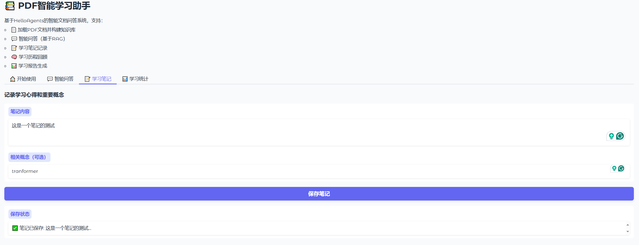Click the house icon on the 开始使用 tab
Image resolution: width=639 pixels, height=245 pixels.
click(12, 79)
